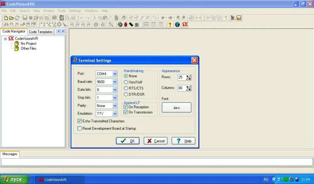
Task: Launch the debugger red bug icon
Action: 126,24
